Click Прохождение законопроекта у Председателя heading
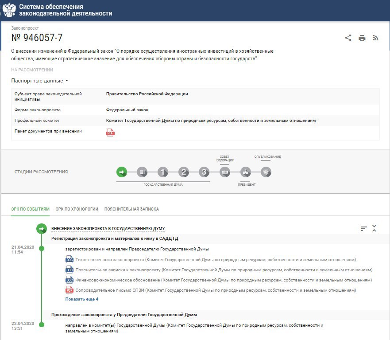The width and height of the screenshot is (390, 340). (124, 315)
